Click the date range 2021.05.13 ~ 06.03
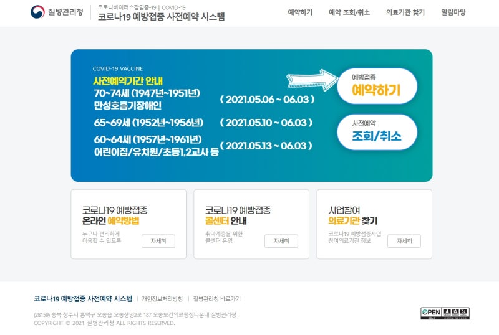The height and width of the screenshot is (335, 499). tap(266, 146)
